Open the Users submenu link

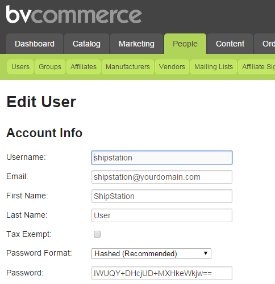click(x=20, y=67)
